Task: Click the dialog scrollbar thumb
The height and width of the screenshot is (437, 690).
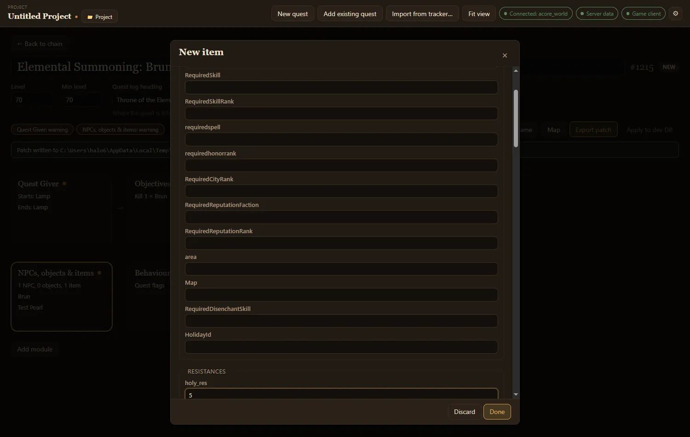Action: [516, 118]
